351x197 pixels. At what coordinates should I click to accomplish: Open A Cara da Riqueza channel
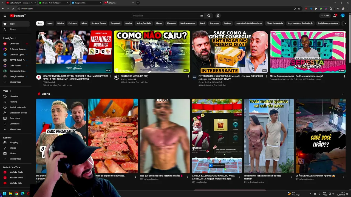tap(16, 49)
